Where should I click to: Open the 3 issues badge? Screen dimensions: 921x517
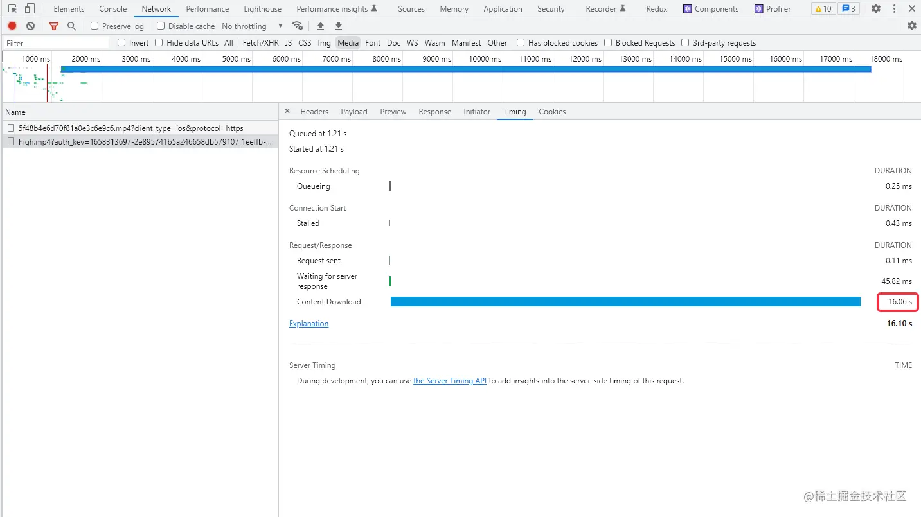[x=848, y=9]
